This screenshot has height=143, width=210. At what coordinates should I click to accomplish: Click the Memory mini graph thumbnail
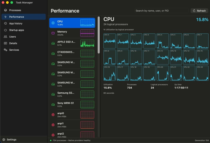click(x=87, y=33)
